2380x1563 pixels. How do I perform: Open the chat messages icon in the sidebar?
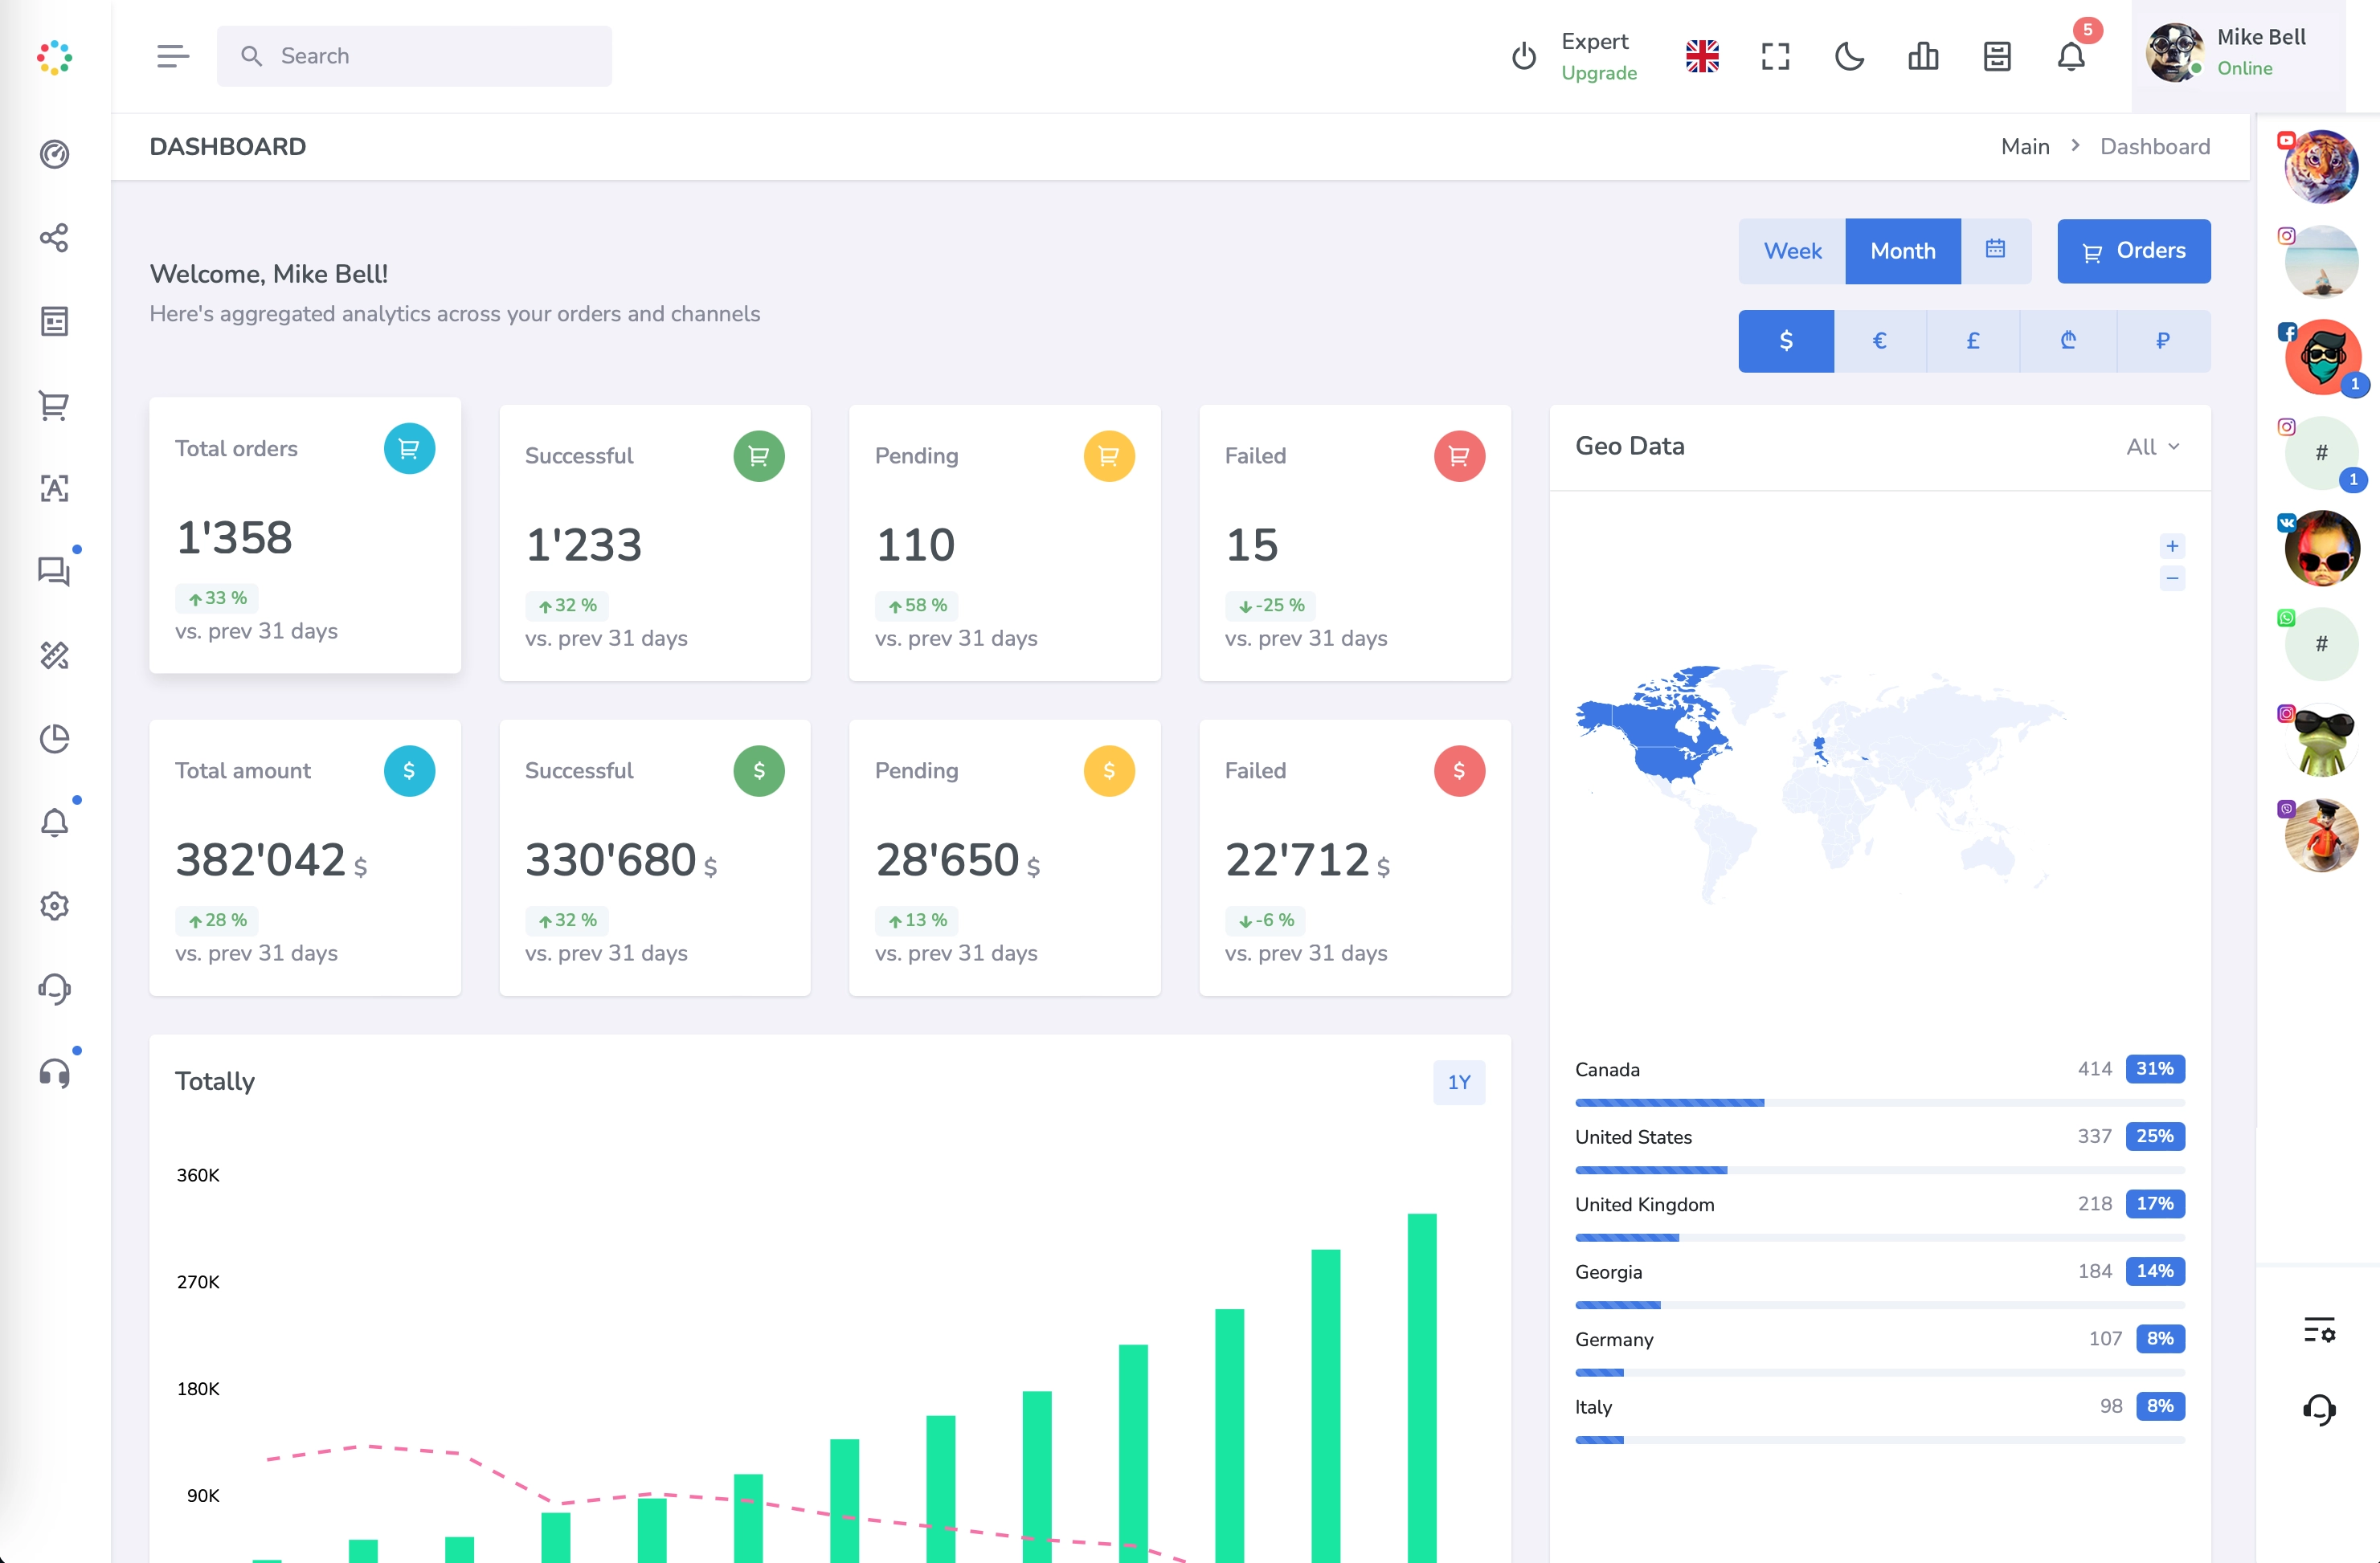pos(54,572)
